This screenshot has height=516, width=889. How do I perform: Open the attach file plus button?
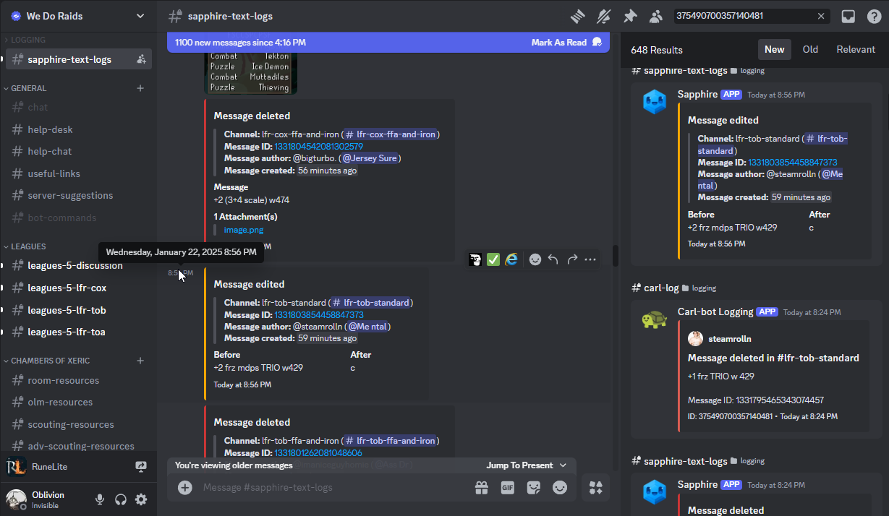(185, 488)
